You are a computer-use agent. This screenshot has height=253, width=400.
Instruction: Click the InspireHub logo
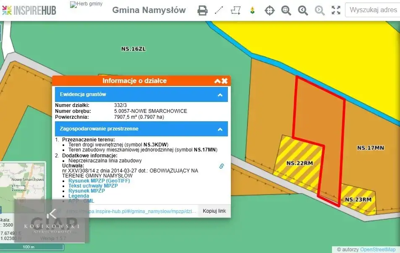click(29, 10)
